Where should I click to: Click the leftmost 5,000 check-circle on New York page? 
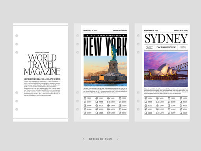coord(85,113)
